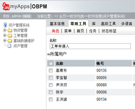Click the 资产管理系统 computer icon
Screen dimensions: 135x109
[x=5, y=25]
